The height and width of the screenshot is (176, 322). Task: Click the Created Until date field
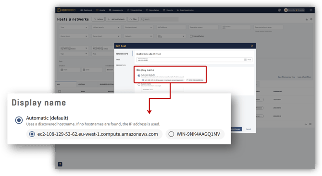[92, 70]
